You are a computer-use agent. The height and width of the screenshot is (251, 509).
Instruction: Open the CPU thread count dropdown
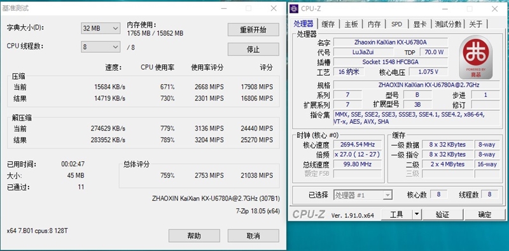101,47
